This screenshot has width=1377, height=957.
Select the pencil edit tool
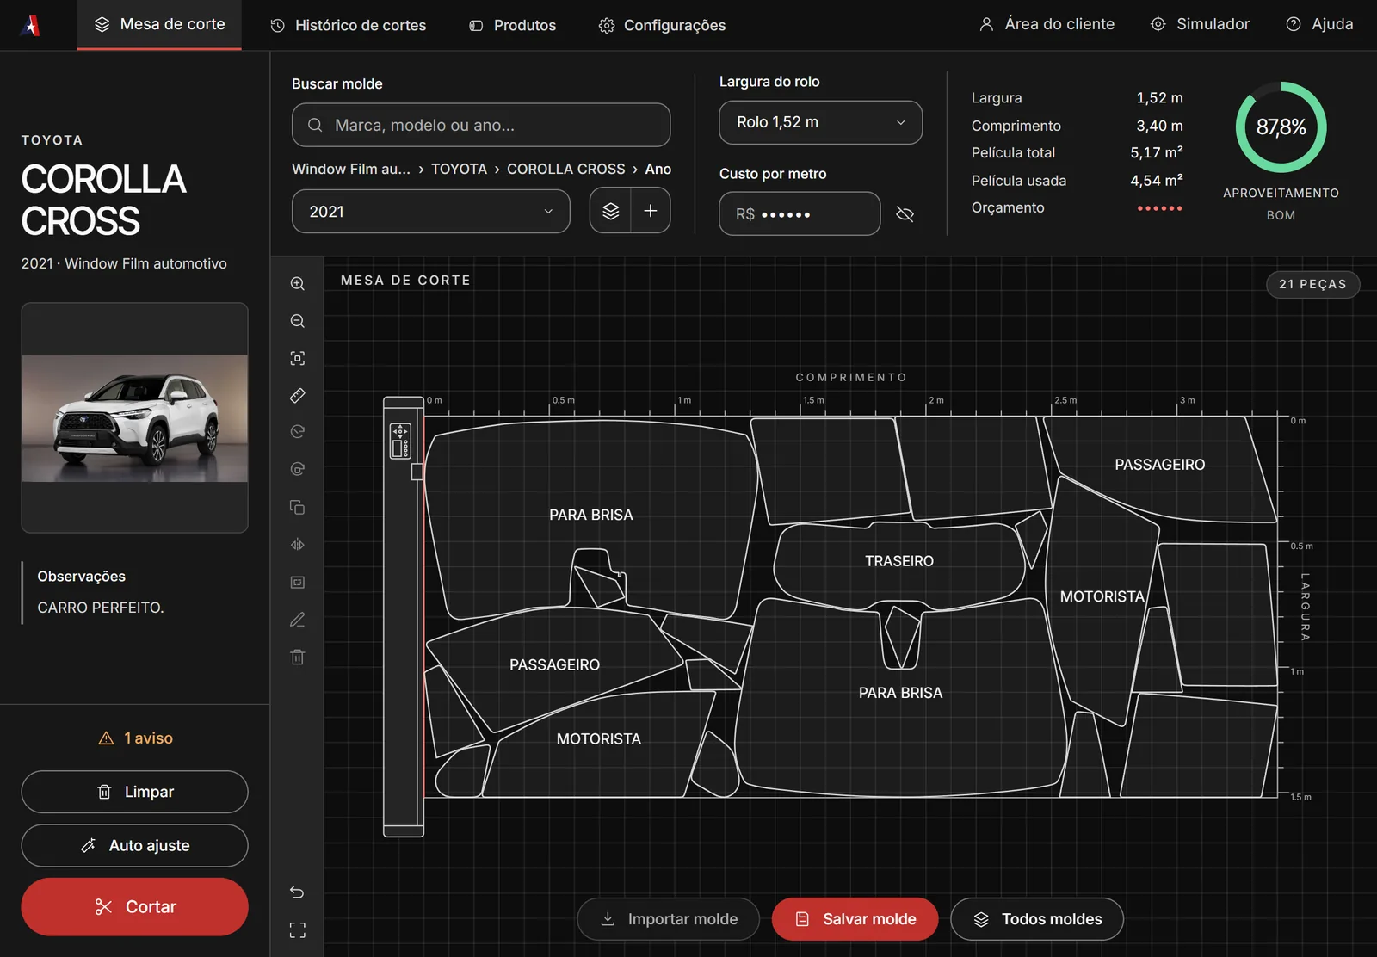coord(298,620)
